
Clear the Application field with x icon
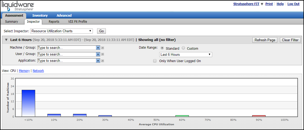coord(103,61)
